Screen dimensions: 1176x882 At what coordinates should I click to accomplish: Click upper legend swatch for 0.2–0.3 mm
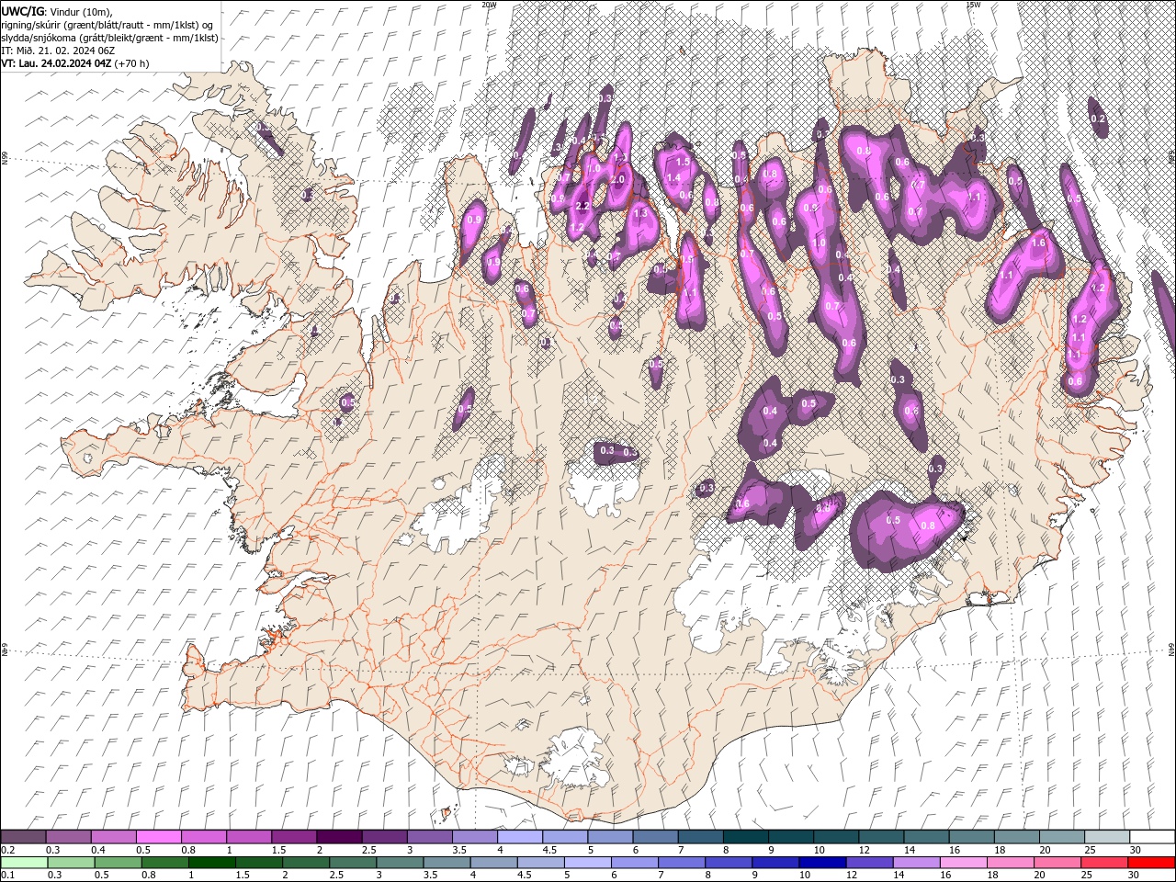[24, 837]
